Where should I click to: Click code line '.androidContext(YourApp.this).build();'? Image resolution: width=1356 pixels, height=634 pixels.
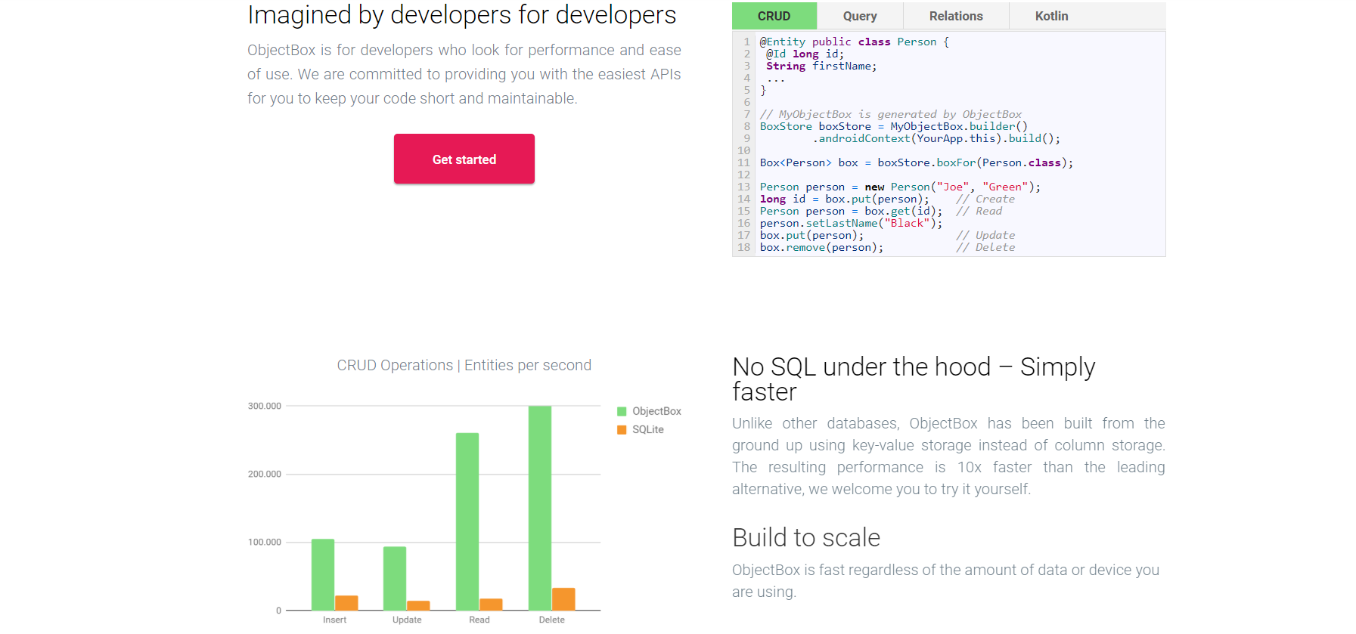tap(936, 138)
